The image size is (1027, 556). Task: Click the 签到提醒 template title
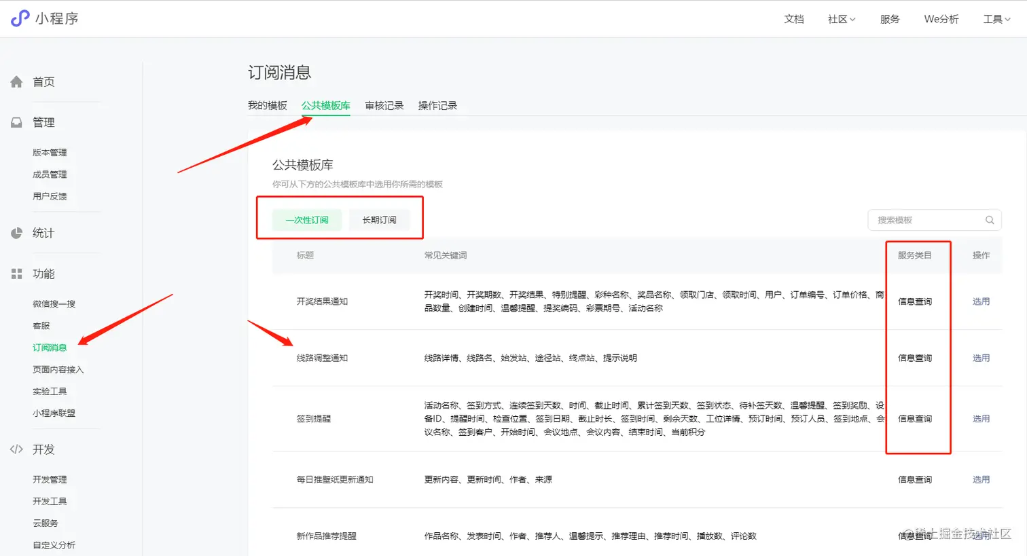click(x=313, y=419)
